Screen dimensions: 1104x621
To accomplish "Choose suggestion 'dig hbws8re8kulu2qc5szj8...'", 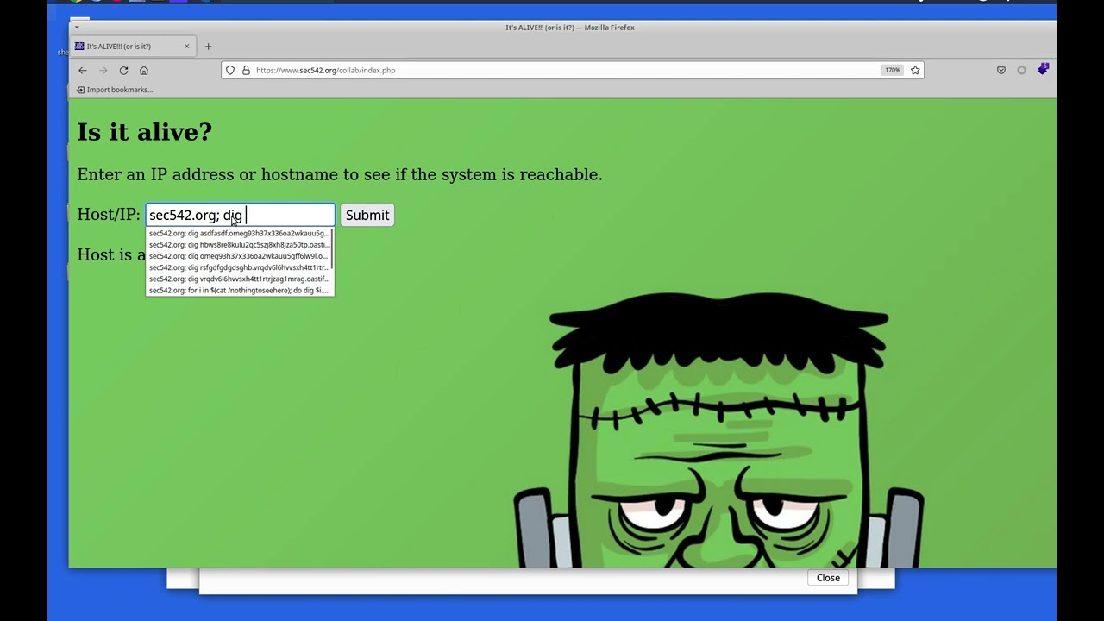I will coord(238,244).
